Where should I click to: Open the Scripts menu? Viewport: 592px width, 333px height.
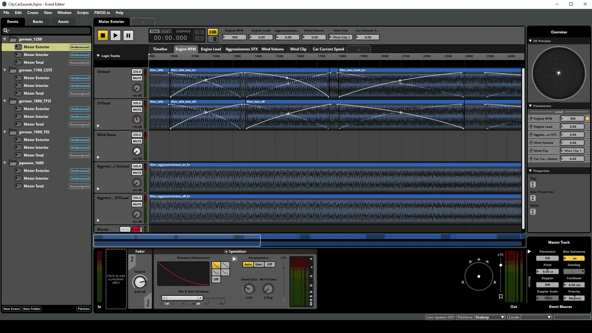click(x=83, y=13)
